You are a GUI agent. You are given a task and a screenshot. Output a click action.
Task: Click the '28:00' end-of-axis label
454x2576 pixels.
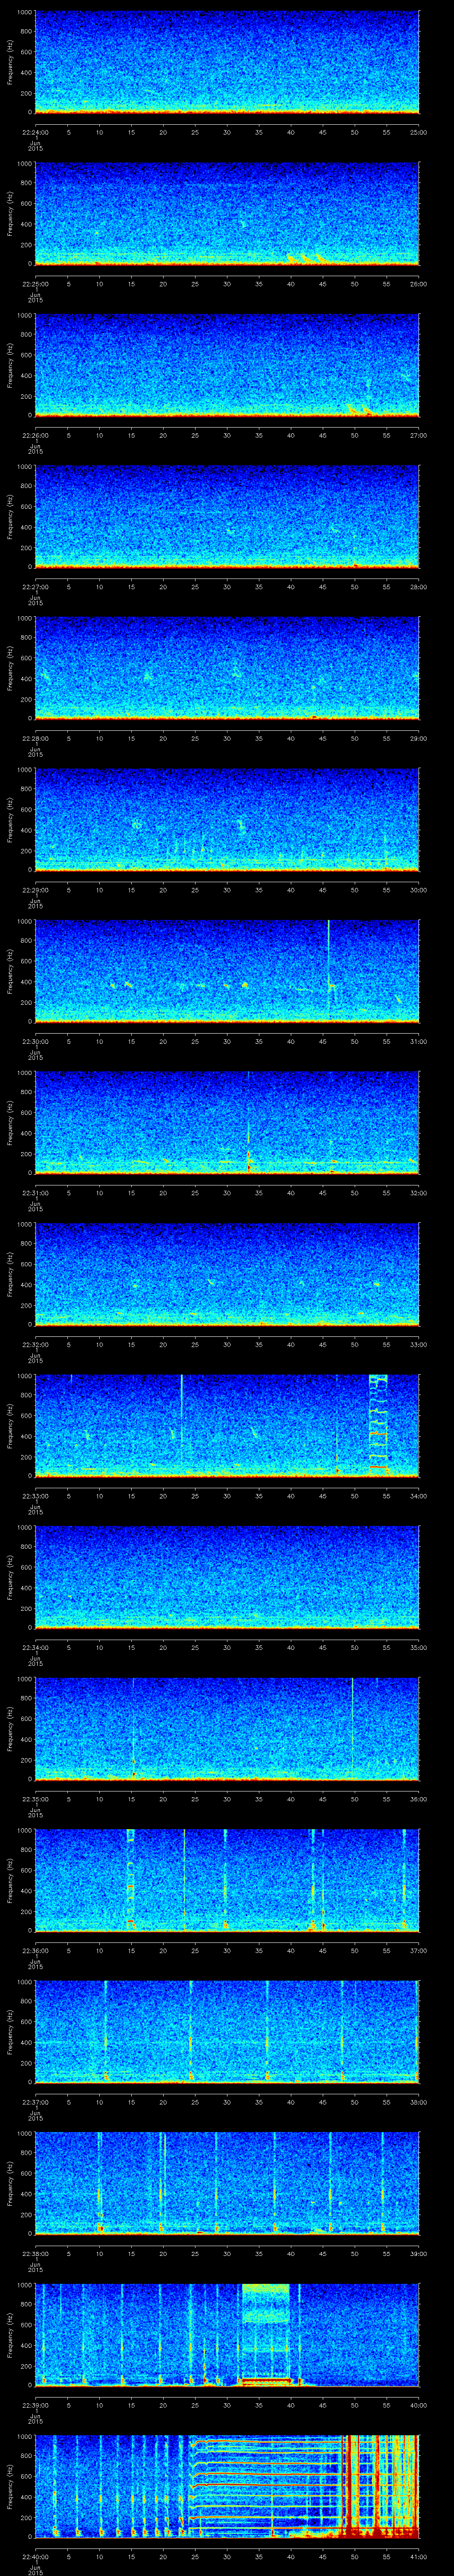(419, 587)
